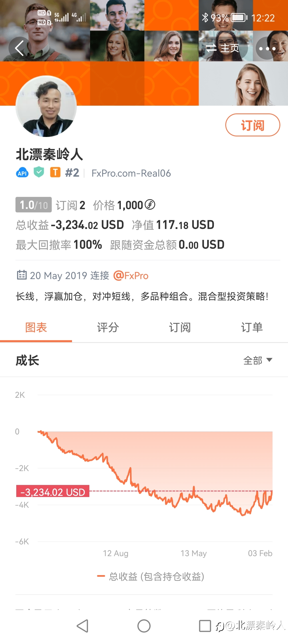Screen dimensions: 288x642
Task: Click the coin icon next to price 1,000
Action: pos(150,205)
